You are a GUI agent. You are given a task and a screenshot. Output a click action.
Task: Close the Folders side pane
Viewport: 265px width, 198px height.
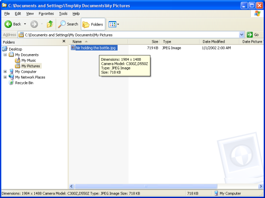coord(64,42)
